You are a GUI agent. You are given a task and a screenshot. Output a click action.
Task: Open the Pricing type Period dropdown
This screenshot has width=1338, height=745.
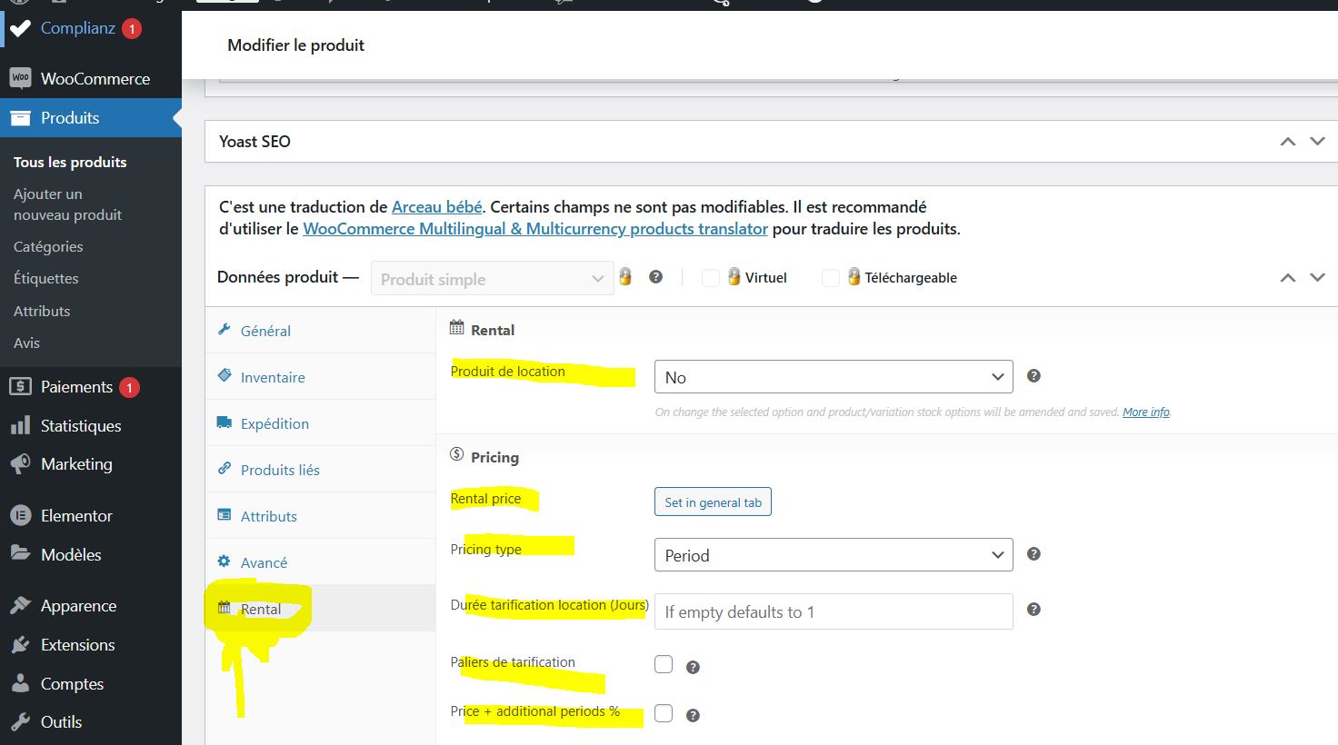(834, 555)
